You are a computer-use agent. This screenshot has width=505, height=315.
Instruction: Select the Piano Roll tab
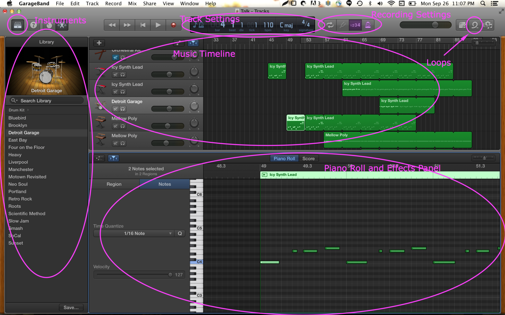(284, 159)
